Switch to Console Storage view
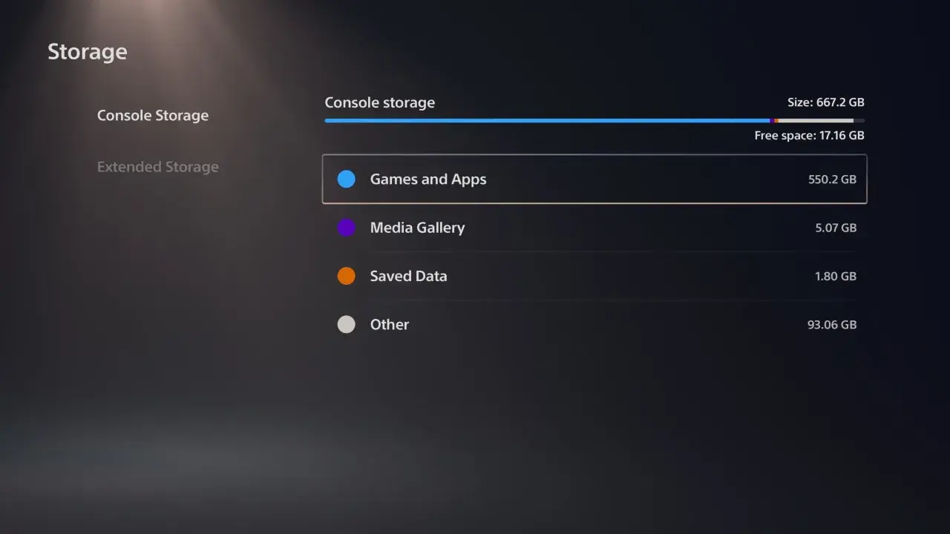The image size is (950, 534). pyautogui.click(x=153, y=115)
